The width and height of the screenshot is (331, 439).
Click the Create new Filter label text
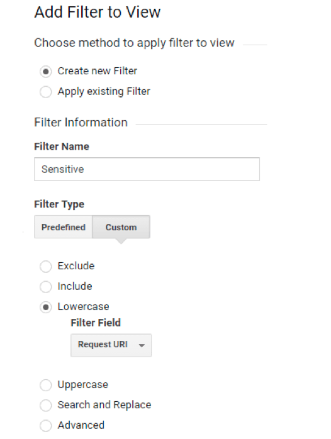[x=98, y=71]
